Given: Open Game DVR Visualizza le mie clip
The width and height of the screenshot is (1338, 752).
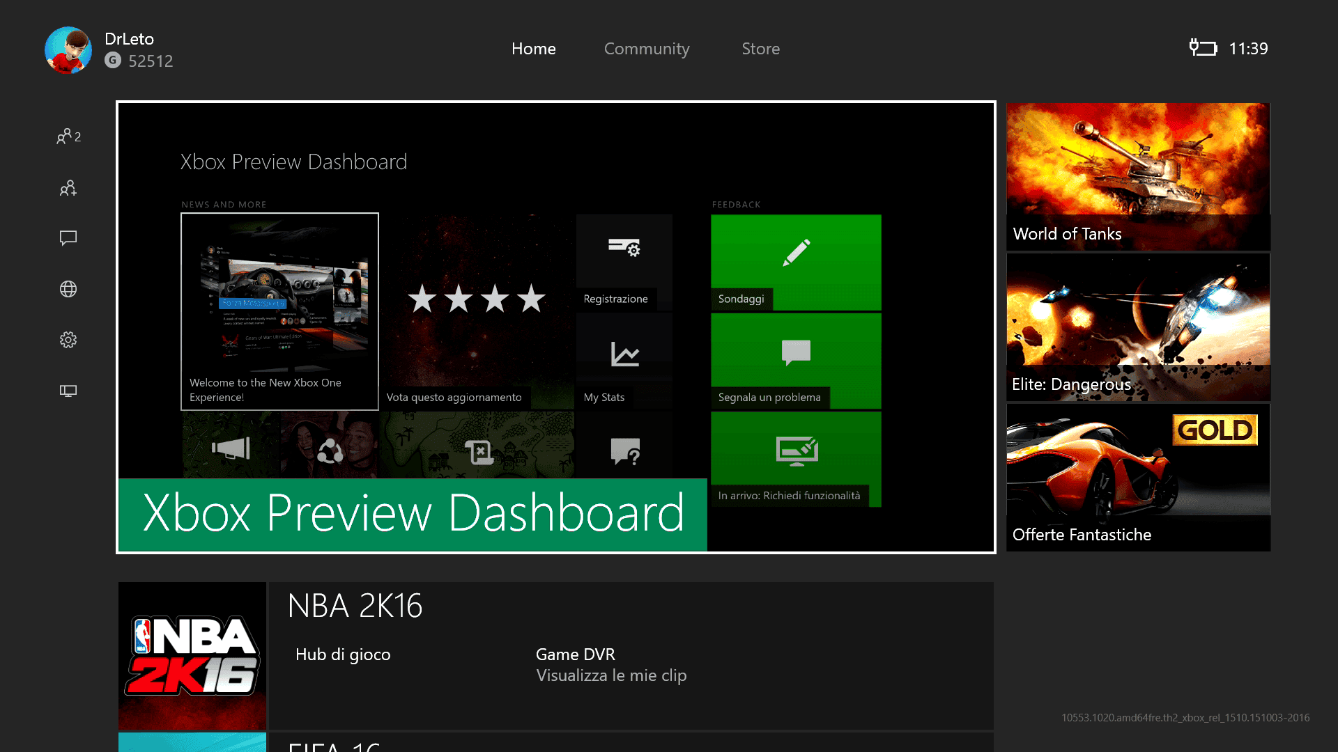Looking at the screenshot, I should tap(611, 665).
